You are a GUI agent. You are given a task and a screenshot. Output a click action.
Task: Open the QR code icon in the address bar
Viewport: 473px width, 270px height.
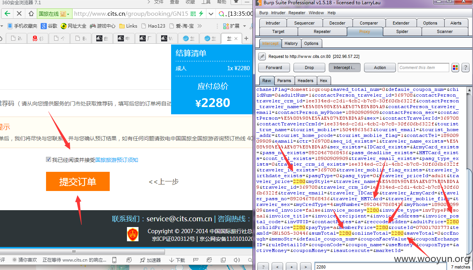coord(193,14)
